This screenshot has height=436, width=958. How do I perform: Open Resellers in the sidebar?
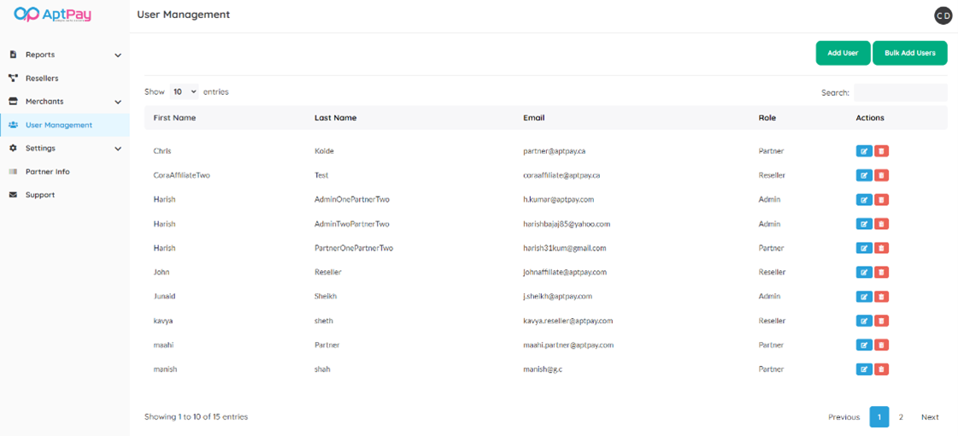(x=42, y=79)
